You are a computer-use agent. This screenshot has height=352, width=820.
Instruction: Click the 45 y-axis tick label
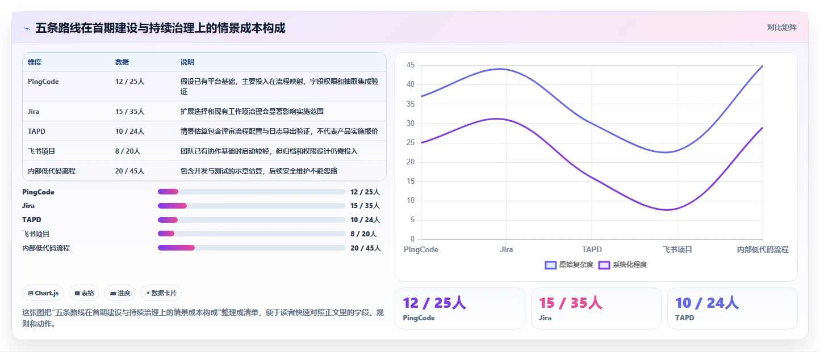[411, 65]
